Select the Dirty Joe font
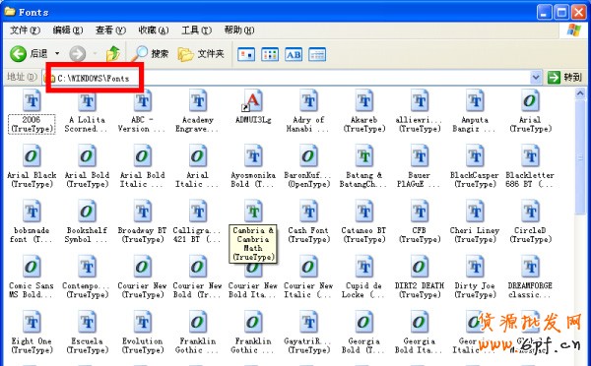 point(474,277)
